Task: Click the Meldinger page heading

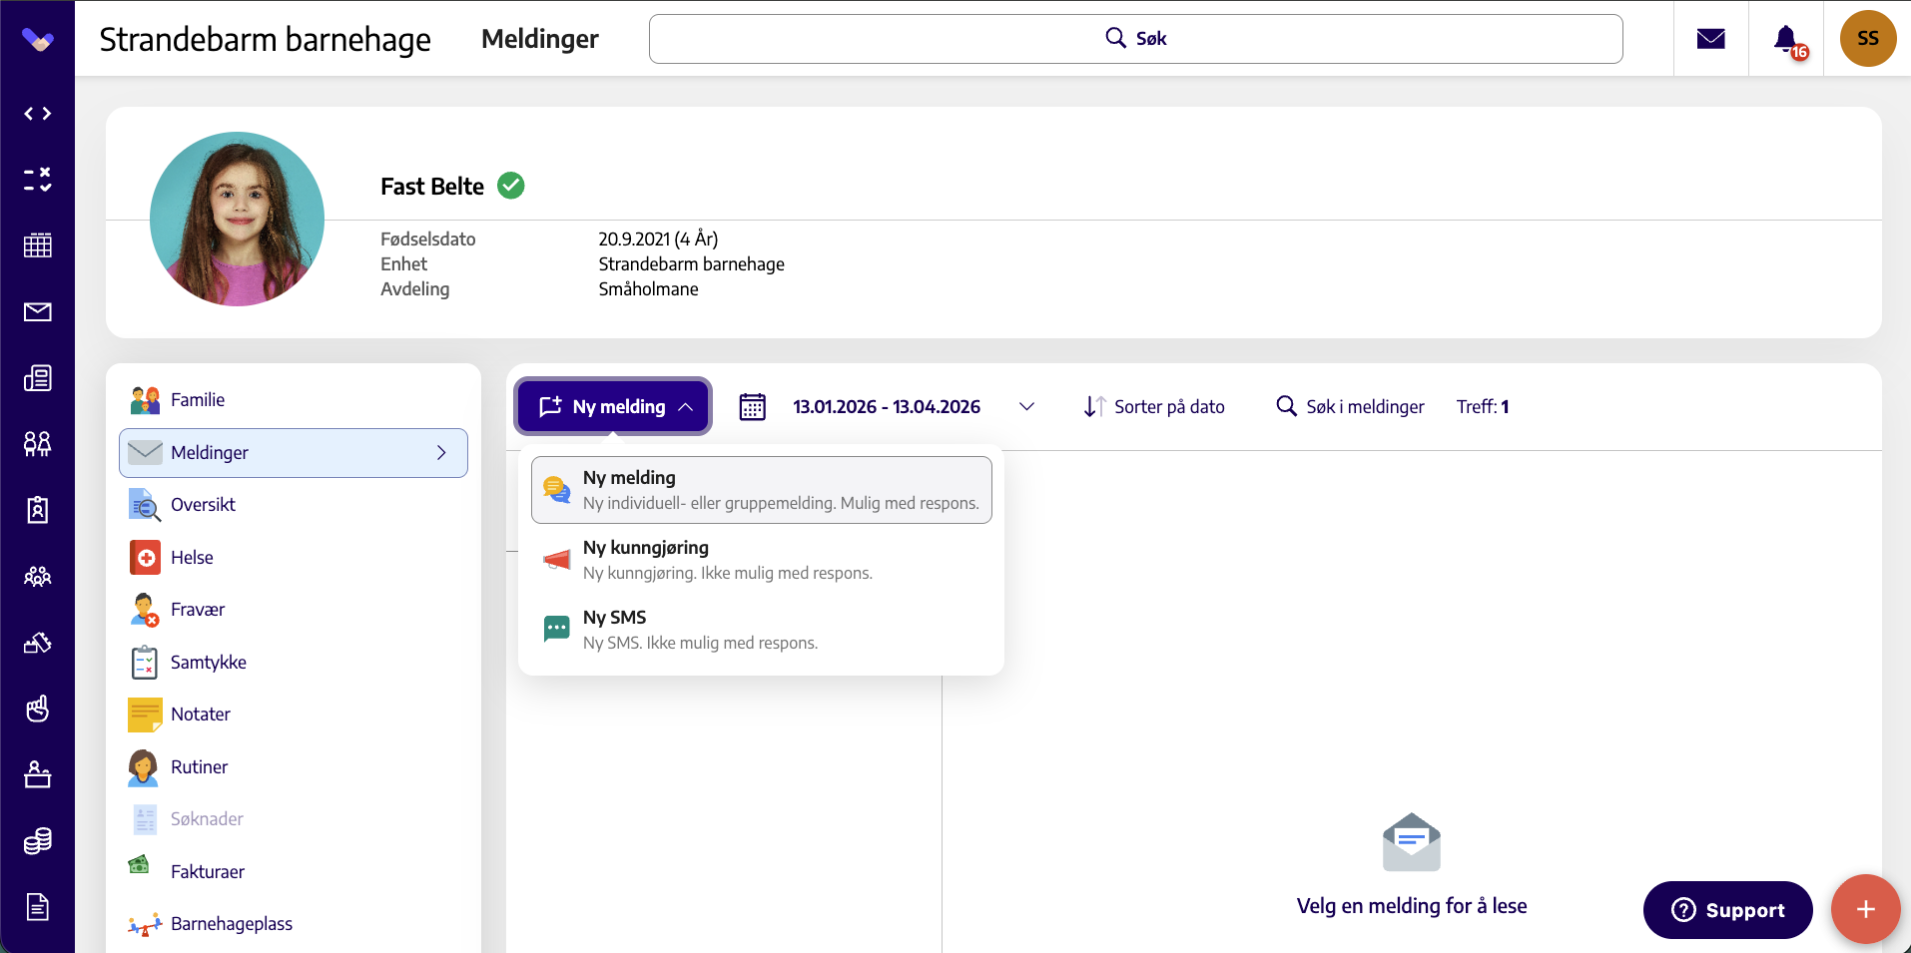Action: tap(540, 39)
